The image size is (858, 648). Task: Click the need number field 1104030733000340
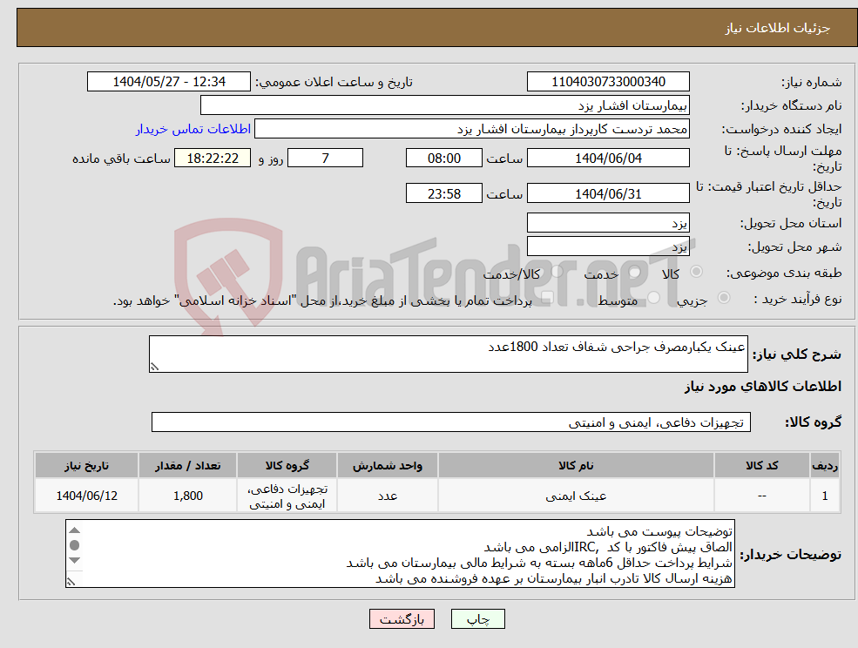point(608,82)
